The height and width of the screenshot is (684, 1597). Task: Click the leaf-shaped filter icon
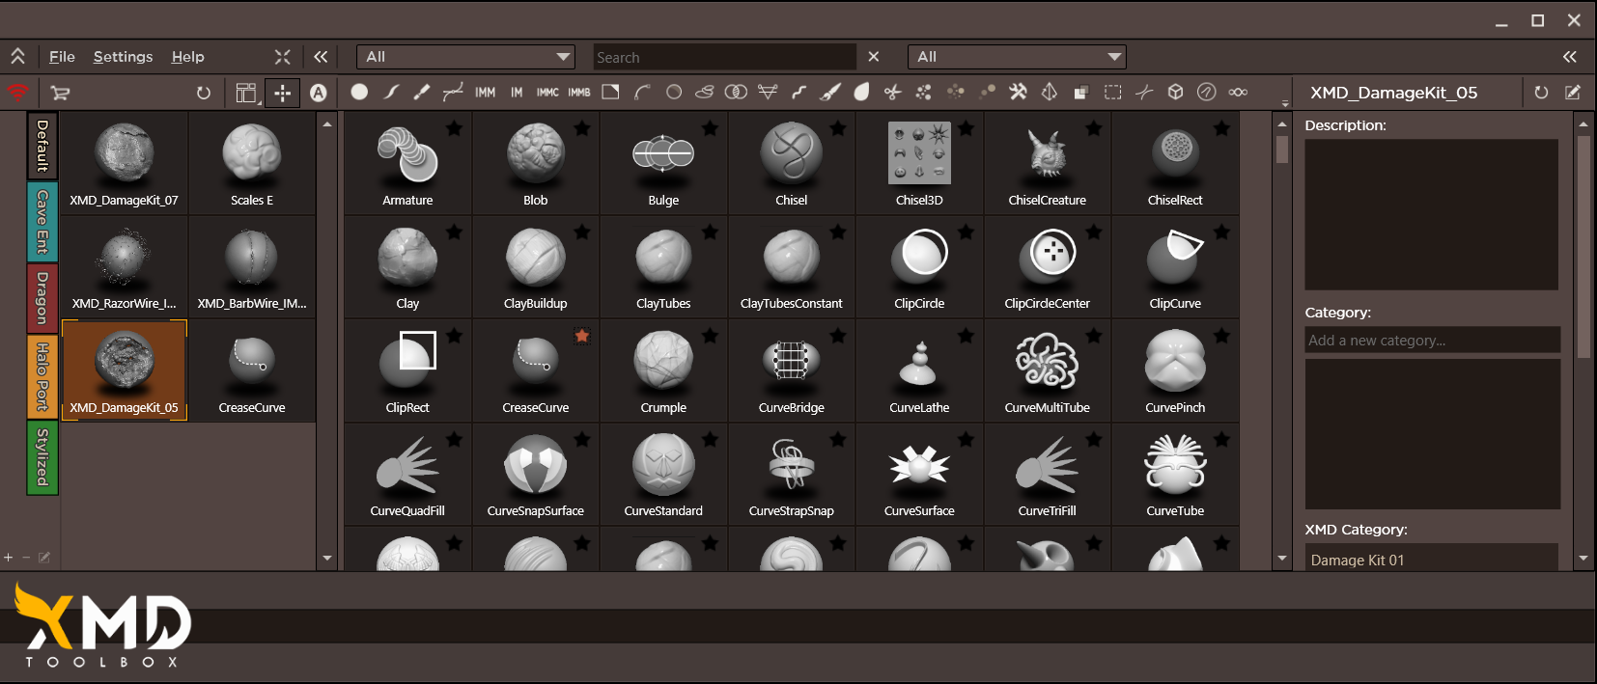pyautogui.click(x=861, y=92)
